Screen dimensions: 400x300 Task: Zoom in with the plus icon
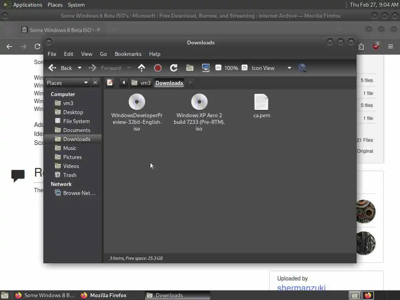point(245,68)
